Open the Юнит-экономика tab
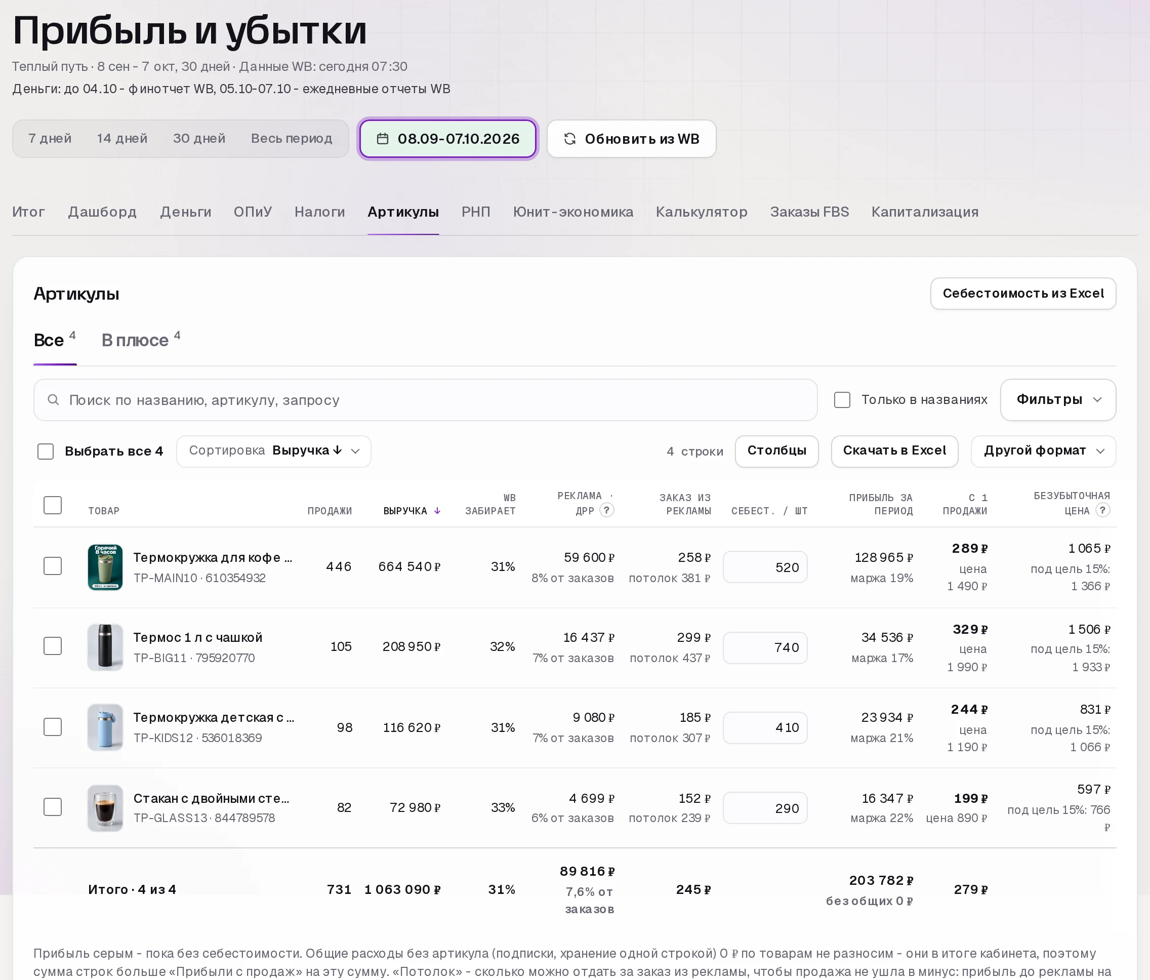The width and height of the screenshot is (1150, 980). tap(573, 212)
